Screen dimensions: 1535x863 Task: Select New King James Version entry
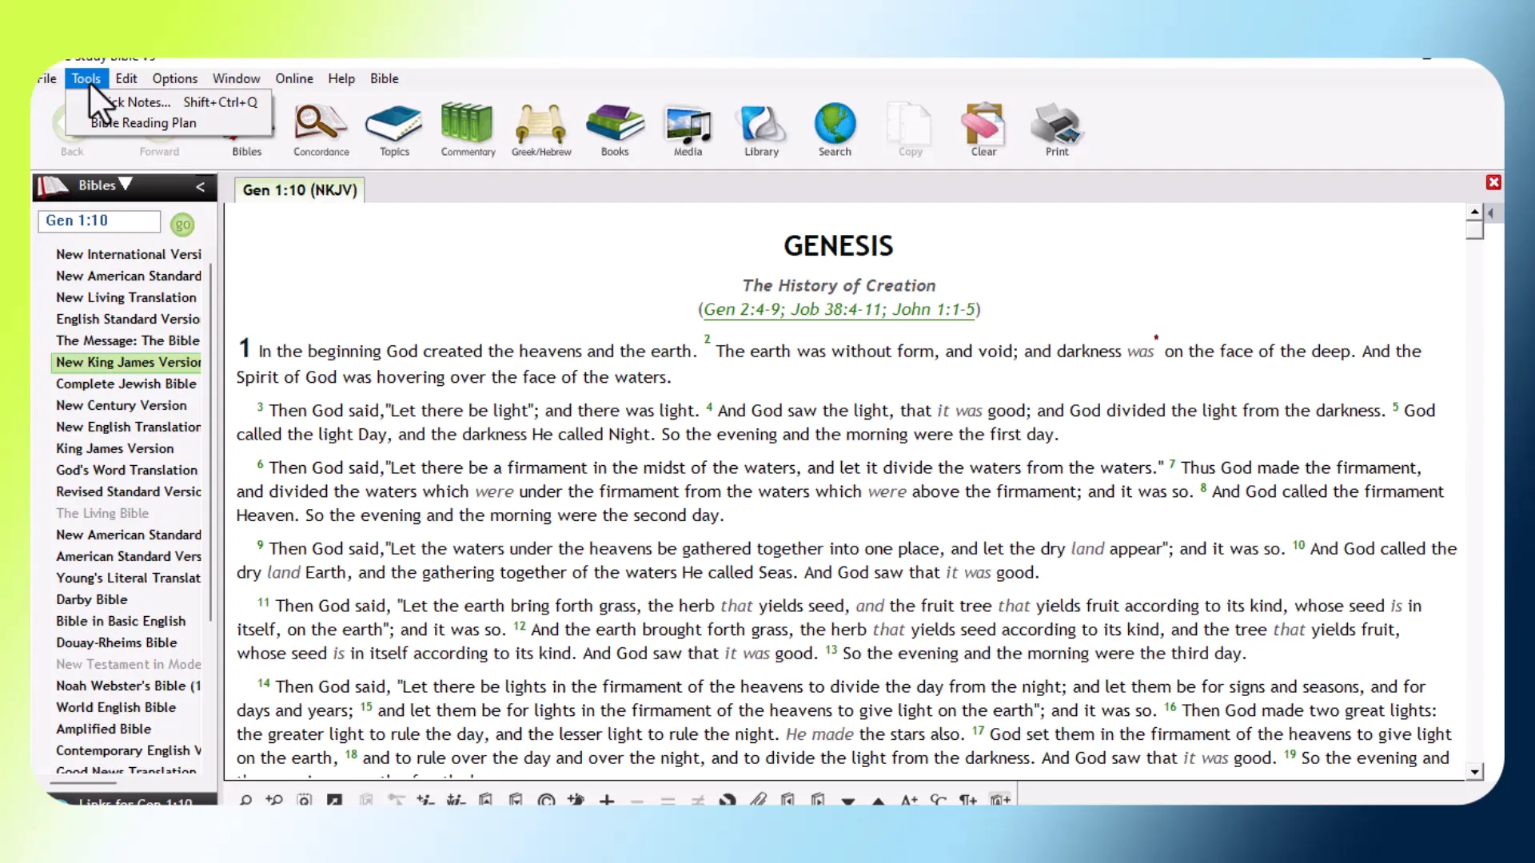pos(128,362)
